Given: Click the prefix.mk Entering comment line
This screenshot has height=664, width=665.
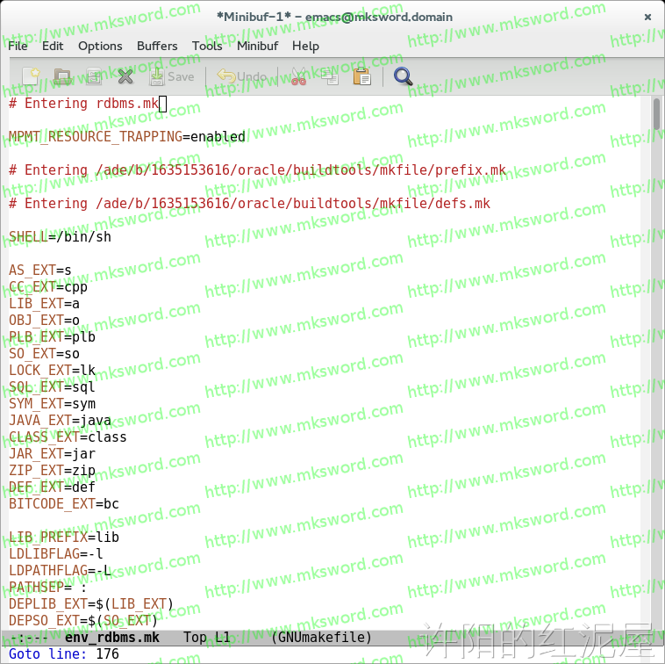Looking at the screenshot, I should 257,170.
